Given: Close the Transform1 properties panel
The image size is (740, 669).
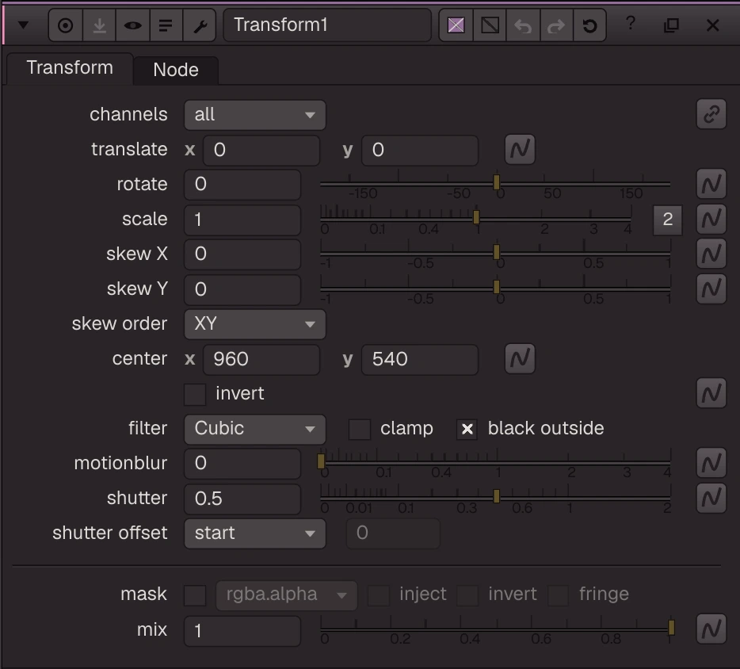Looking at the screenshot, I should [x=712, y=25].
